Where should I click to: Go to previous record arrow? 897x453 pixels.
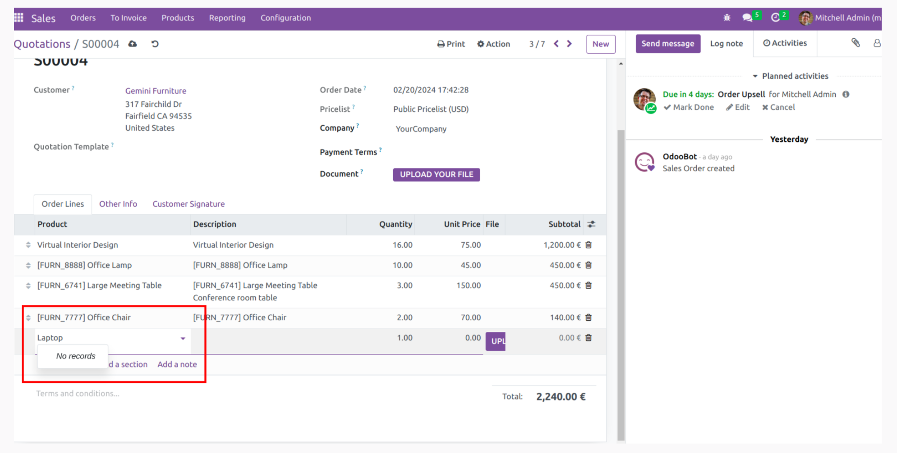(x=556, y=44)
